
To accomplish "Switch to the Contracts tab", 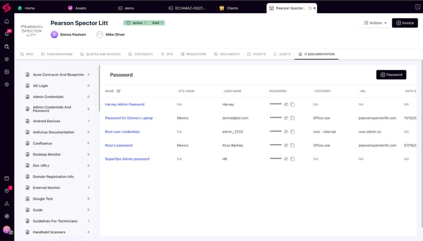I will pyautogui.click(x=140, y=54).
